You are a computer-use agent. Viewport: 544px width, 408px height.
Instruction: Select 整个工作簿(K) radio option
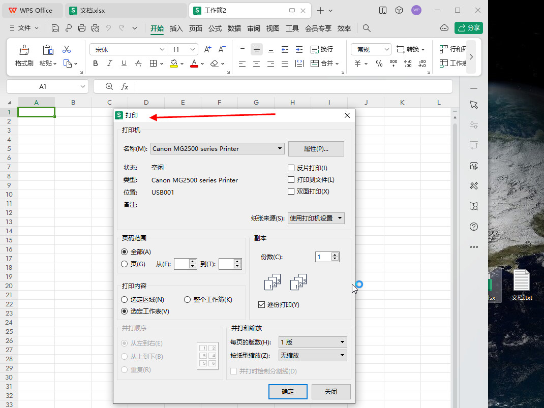point(187,299)
